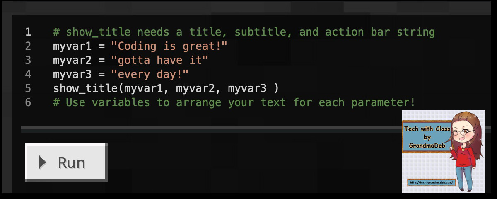
Task: Click the Run button
Action: [x=66, y=163]
